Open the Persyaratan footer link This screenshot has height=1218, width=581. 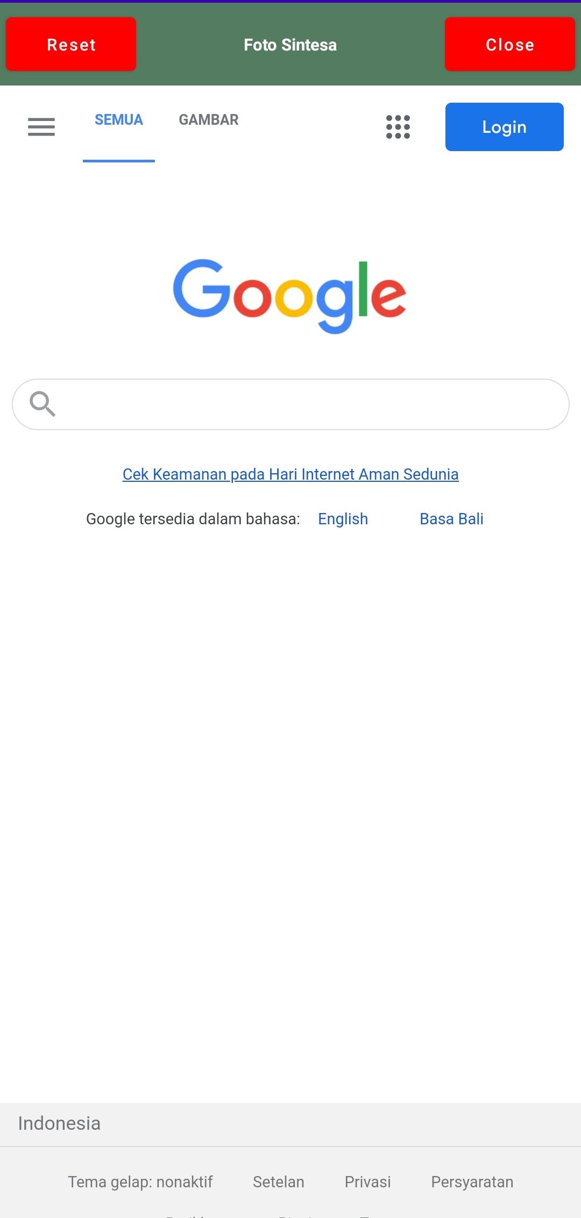click(472, 1182)
